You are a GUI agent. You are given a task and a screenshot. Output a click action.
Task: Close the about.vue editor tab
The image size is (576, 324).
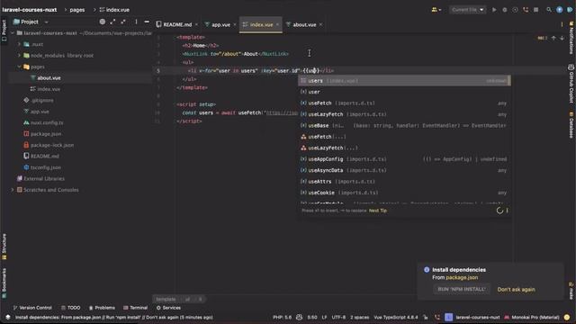[320, 24]
